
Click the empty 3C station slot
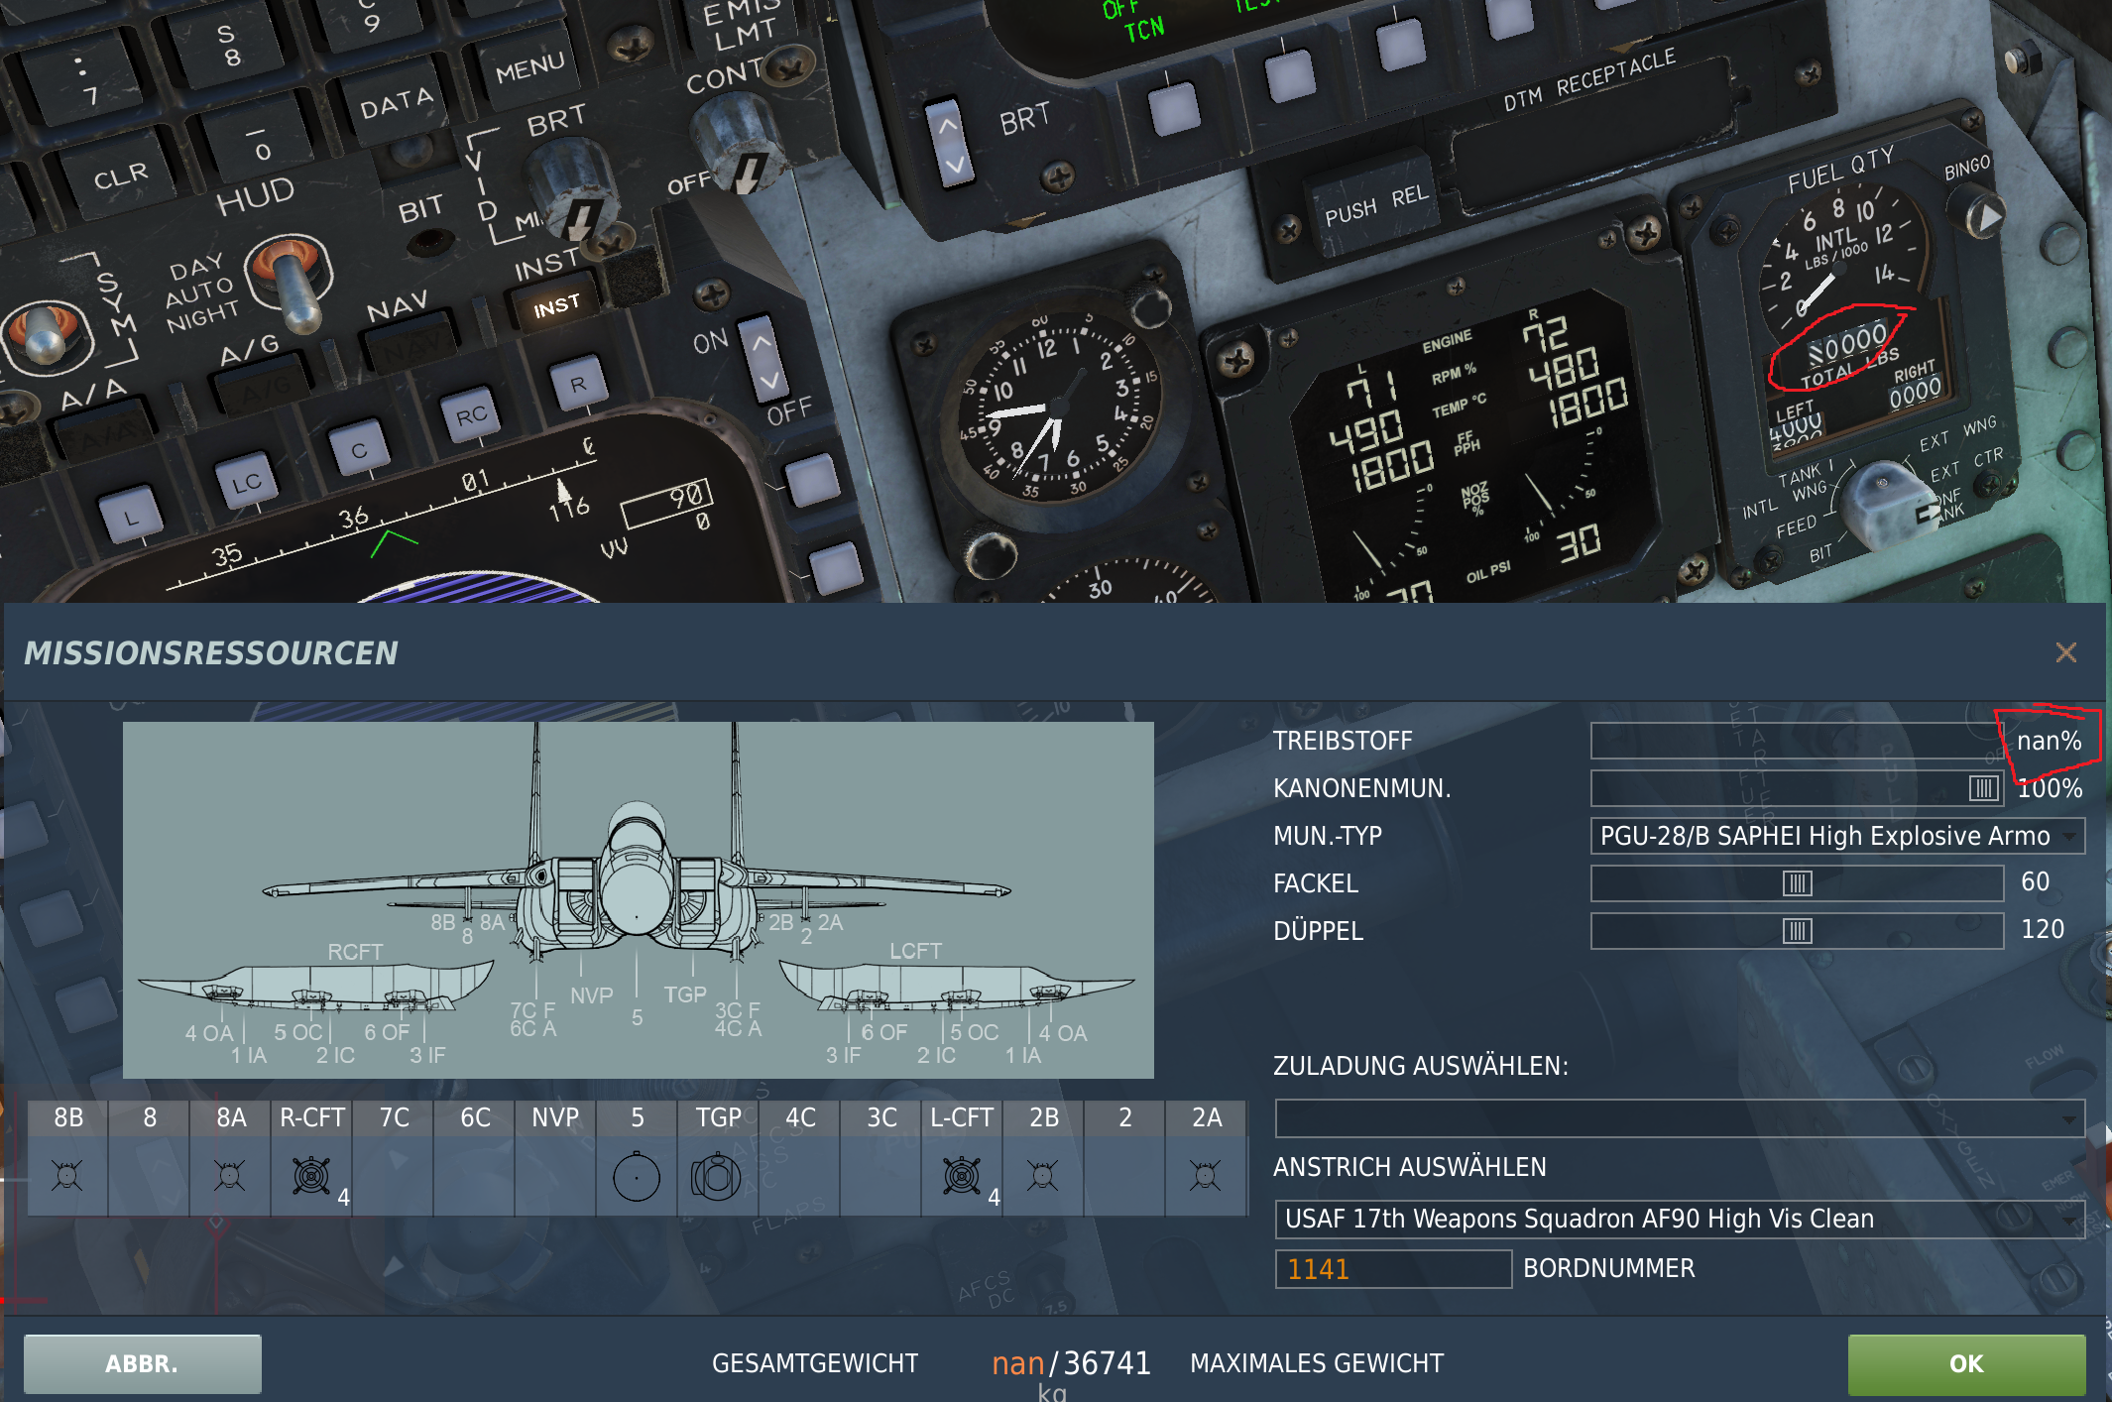tap(880, 1176)
